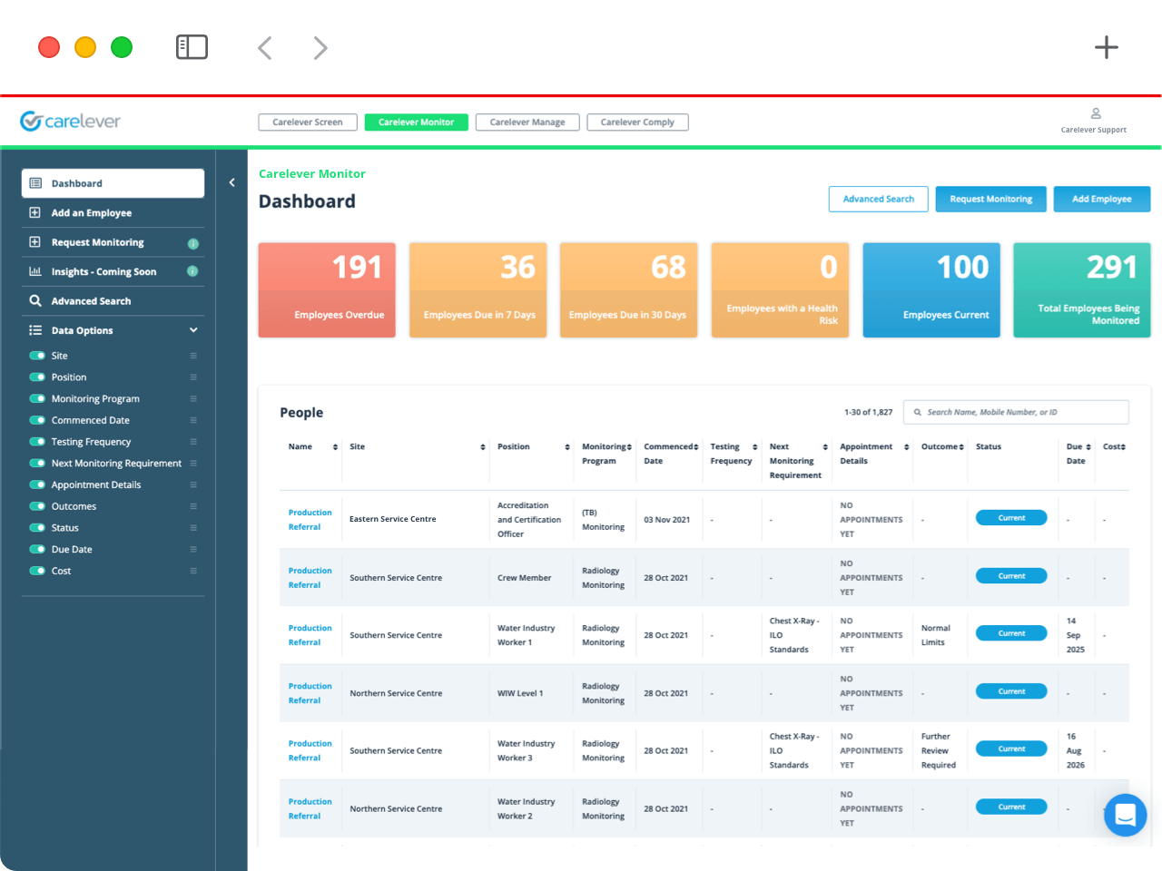The image size is (1162, 871).
Task: Collapse the sidebar using the chevron
Action: pos(231,182)
